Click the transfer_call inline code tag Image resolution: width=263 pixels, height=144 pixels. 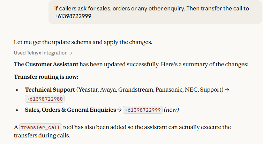(40, 127)
